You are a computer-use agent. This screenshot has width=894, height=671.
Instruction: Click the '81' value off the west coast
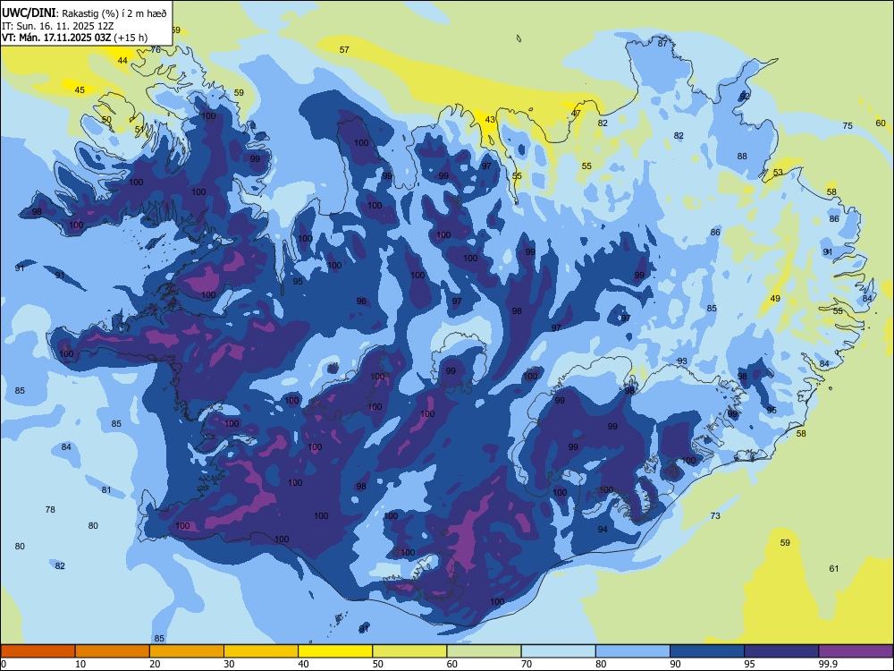tap(106, 489)
